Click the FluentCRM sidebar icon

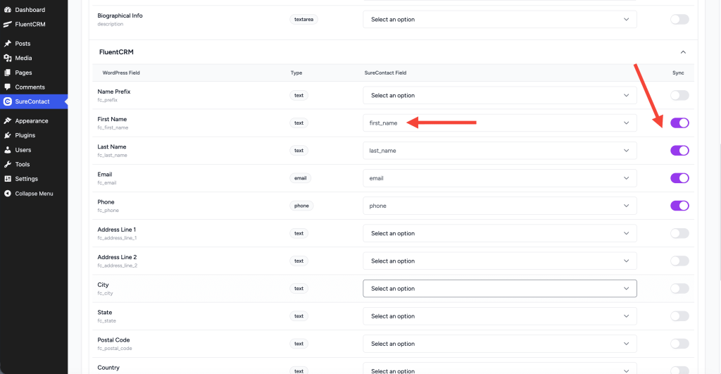[8, 24]
